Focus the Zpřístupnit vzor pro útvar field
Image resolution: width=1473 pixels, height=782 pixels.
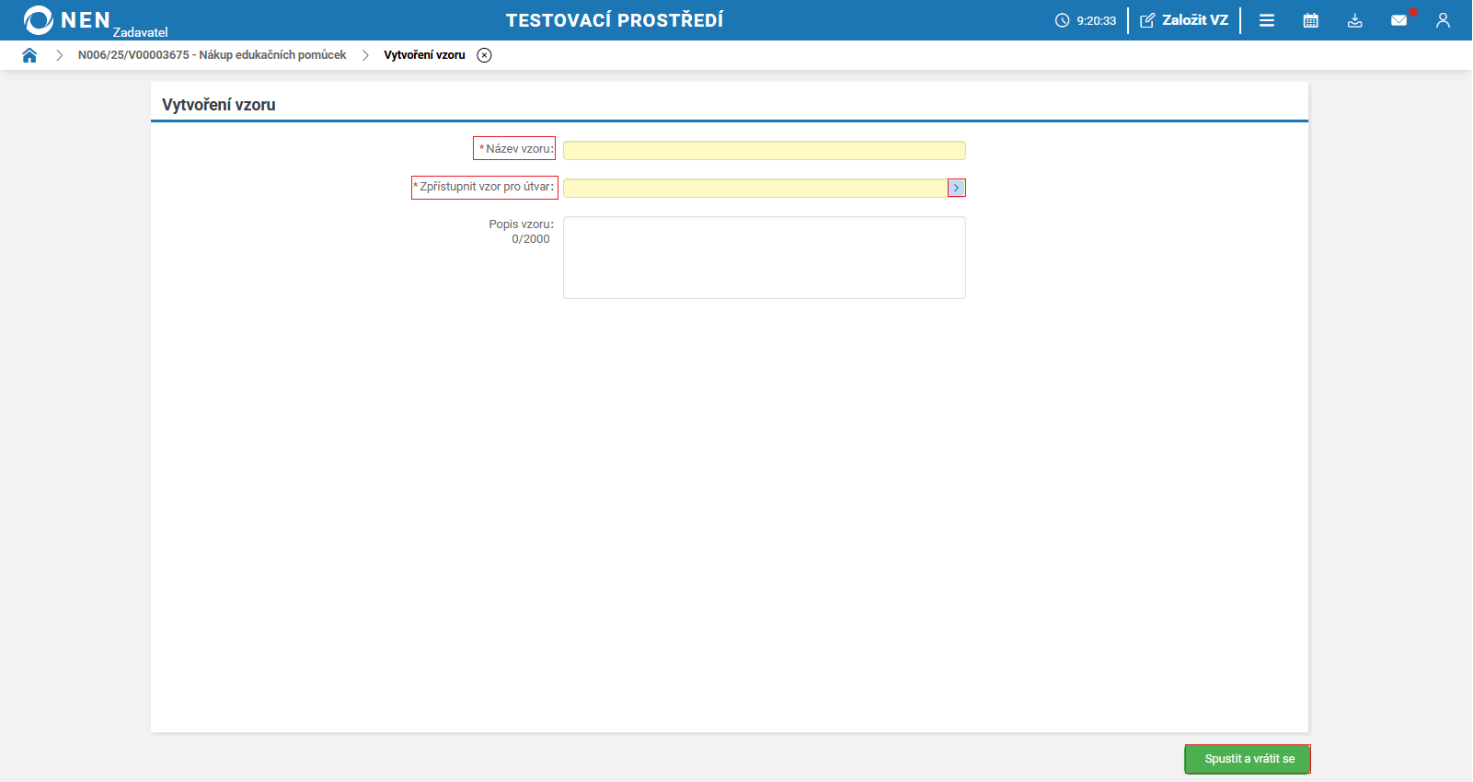tap(755, 188)
